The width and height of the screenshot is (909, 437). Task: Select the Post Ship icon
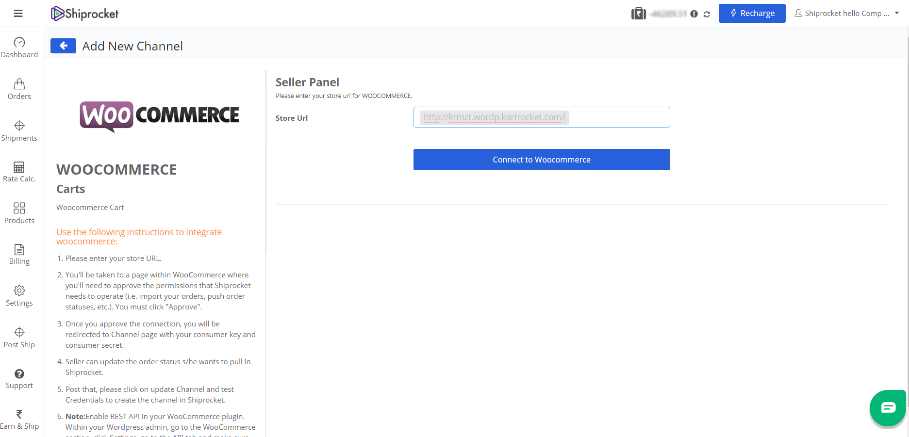tap(19, 337)
